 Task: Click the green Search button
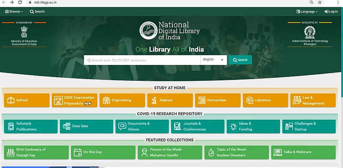[240, 60]
